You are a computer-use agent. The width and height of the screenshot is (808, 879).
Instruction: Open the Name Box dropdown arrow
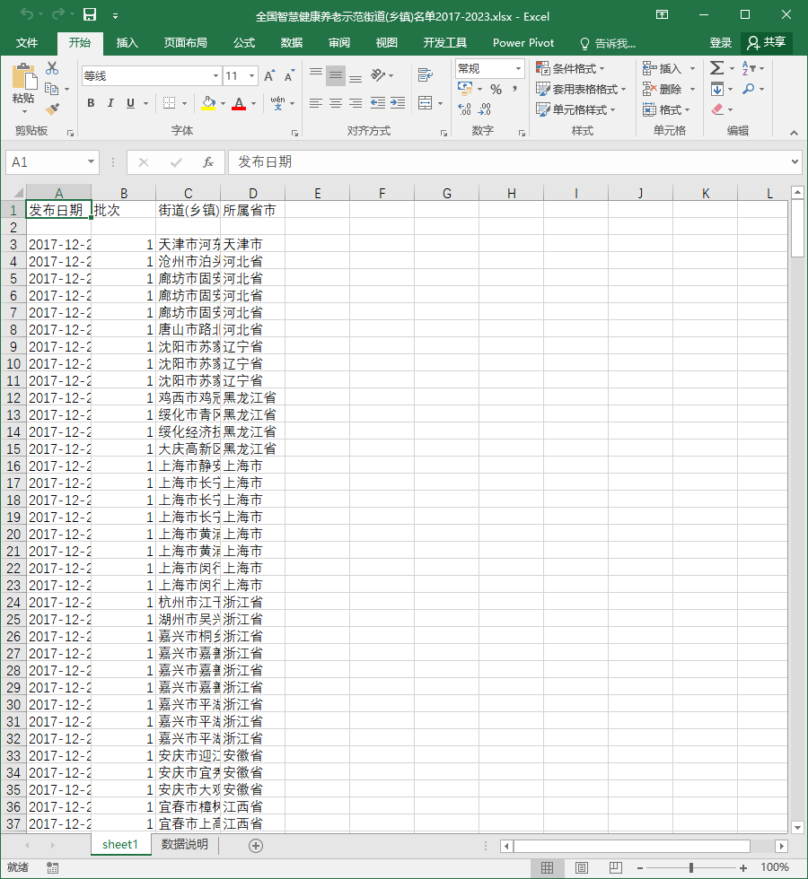click(x=91, y=162)
